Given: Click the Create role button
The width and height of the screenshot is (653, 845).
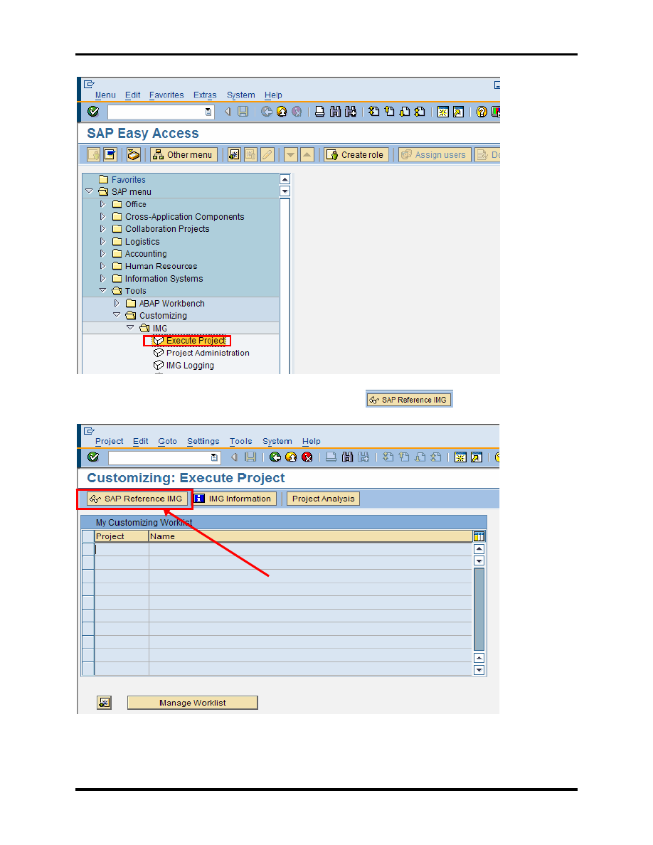Looking at the screenshot, I should click(x=356, y=155).
